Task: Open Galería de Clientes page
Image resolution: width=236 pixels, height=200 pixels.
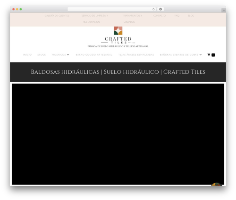Action: click(57, 16)
